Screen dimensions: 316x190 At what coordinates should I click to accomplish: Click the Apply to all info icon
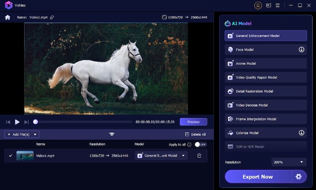189,145
